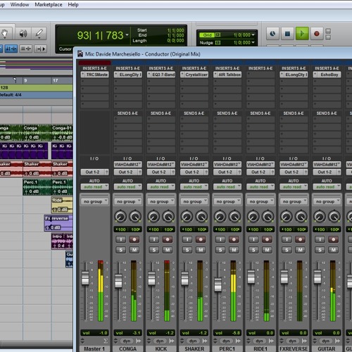Mute the GUITAR track

click(x=334, y=250)
